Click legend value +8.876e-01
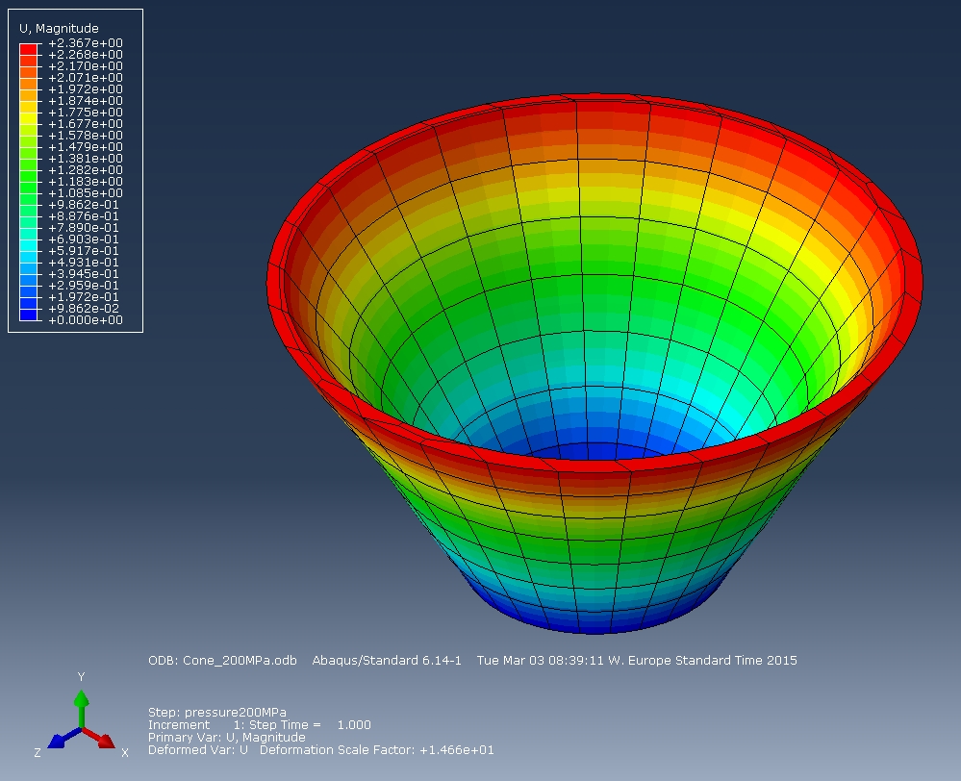This screenshot has height=781, width=961. click(x=84, y=216)
